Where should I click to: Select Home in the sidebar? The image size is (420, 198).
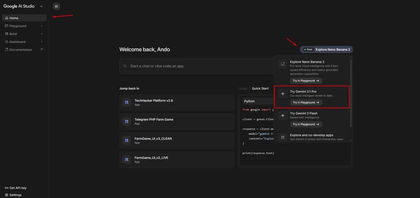tap(24, 18)
